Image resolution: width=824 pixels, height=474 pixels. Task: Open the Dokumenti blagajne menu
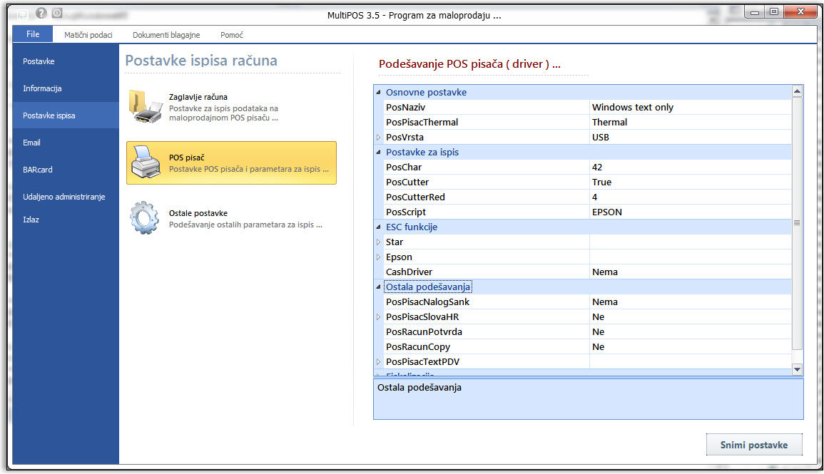pos(166,35)
